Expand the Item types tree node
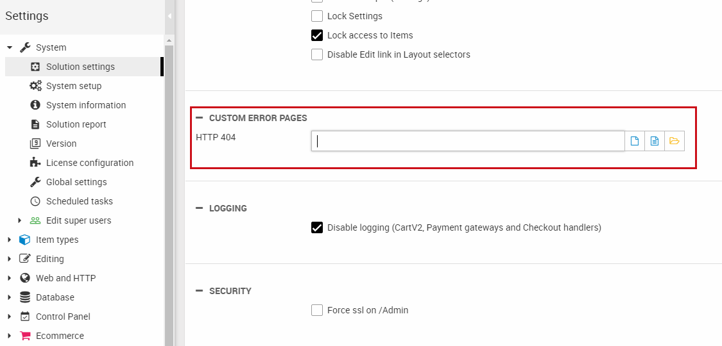The width and height of the screenshot is (722, 346). tap(10, 240)
